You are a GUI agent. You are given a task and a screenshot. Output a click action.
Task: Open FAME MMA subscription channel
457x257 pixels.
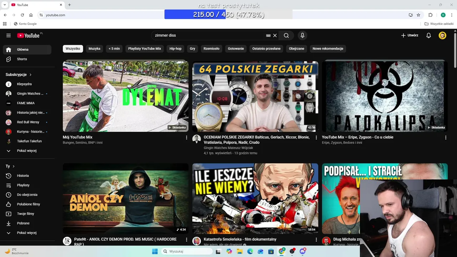click(27, 103)
